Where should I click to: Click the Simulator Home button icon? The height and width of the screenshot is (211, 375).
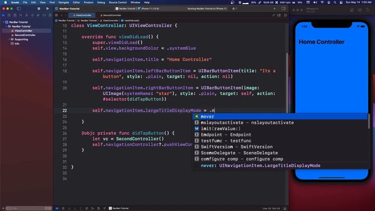click(352, 10)
